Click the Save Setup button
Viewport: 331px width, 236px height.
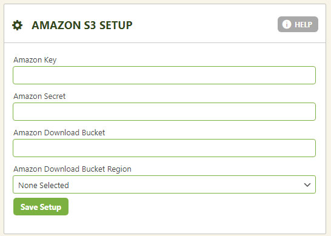(x=41, y=207)
